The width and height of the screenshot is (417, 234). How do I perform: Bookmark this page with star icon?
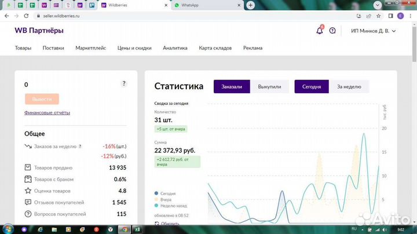coord(378,16)
